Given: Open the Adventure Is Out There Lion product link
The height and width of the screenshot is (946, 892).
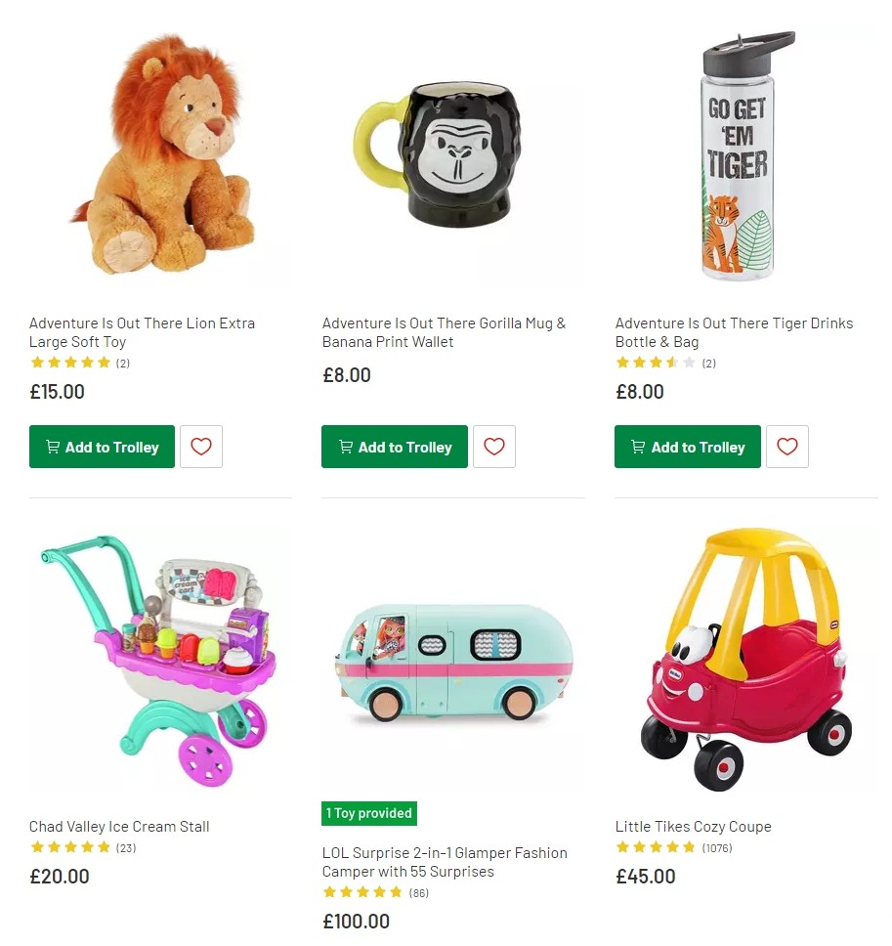Looking at the screenshot, I should [141, 332].
